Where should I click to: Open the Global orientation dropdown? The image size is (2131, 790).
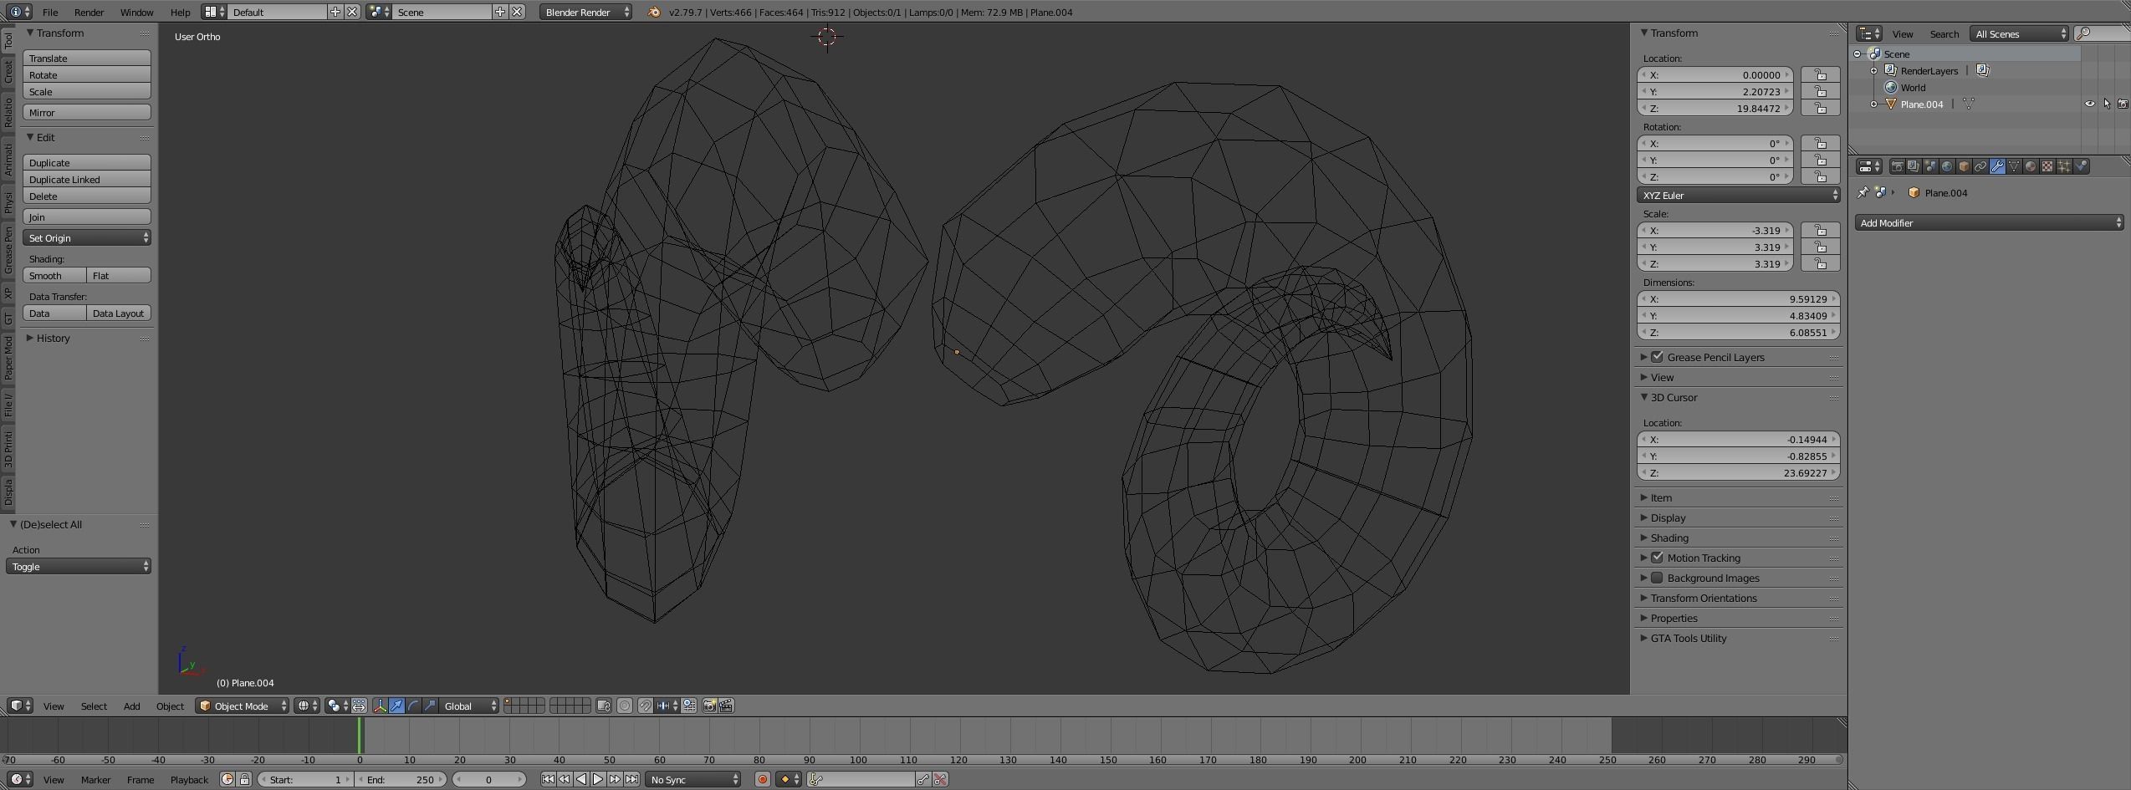(x=468, y=706)
